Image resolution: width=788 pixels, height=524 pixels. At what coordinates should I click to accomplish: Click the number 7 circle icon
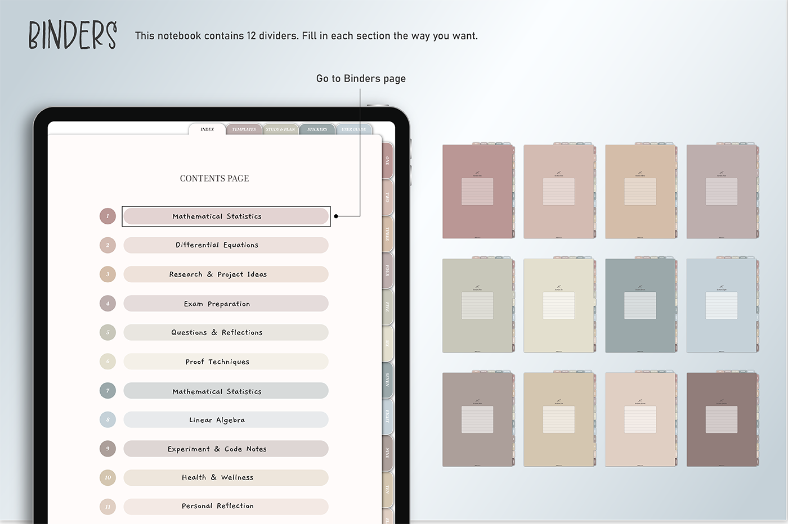[x=108, y=391]
